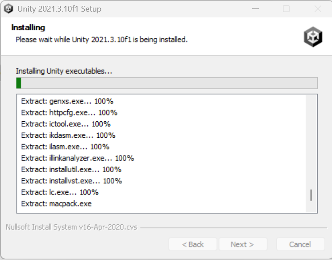Close the Unity Setup window
332x260 pixels.
tap(318, 9)
